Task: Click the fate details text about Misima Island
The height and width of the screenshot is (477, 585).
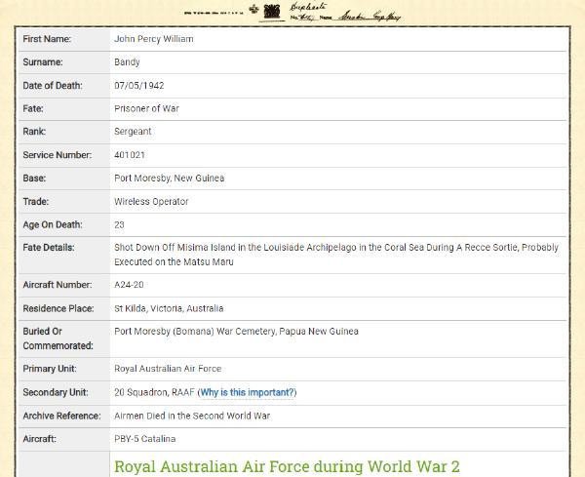Action: click(336, 255)
